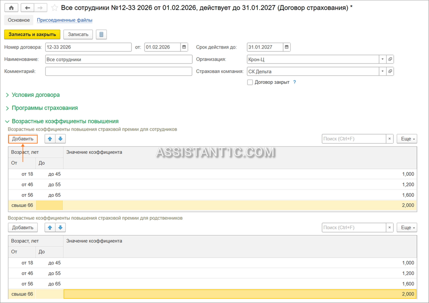Select employees row от 46 до 55
The width and height of the screenshot is (429, 303).
212,185
